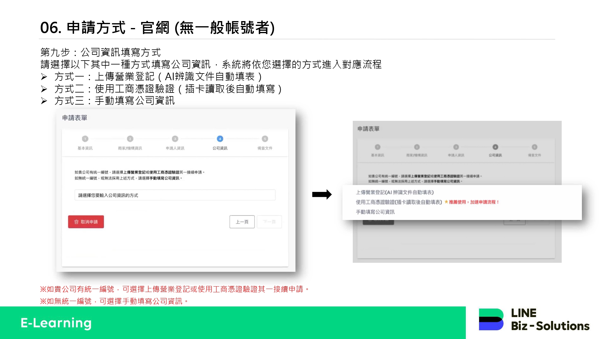This screenshot has width=603, height=339.
Task: Click step 3 circle for 申請人資訊
Action: coord(175,139)
